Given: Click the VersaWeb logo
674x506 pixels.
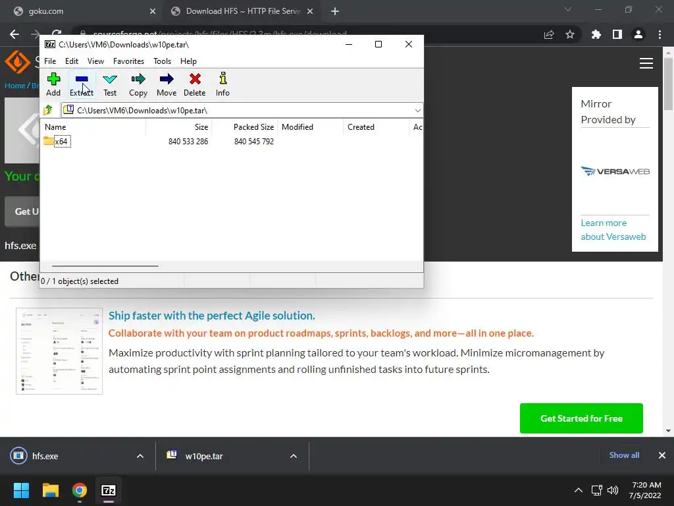Looking at the screenshot, I should (x=615, y=171).
